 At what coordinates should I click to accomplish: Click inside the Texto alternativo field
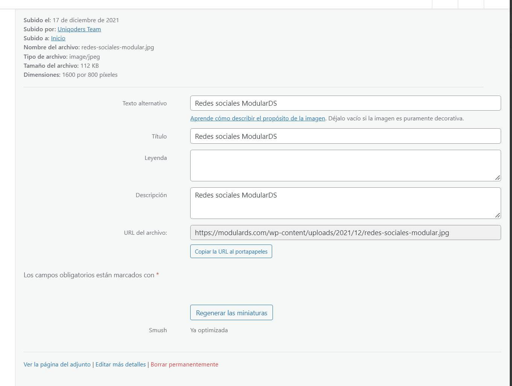pos(345,103)
